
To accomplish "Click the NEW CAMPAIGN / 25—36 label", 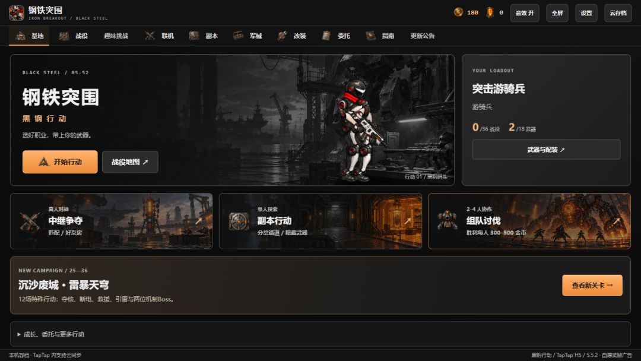I will coord(53,271).
